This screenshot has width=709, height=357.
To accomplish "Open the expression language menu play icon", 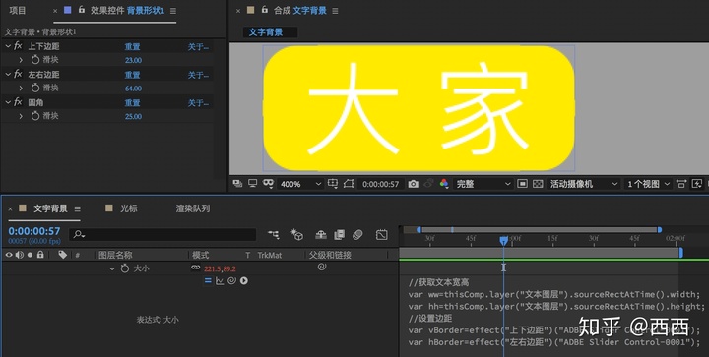I will 244,280.
